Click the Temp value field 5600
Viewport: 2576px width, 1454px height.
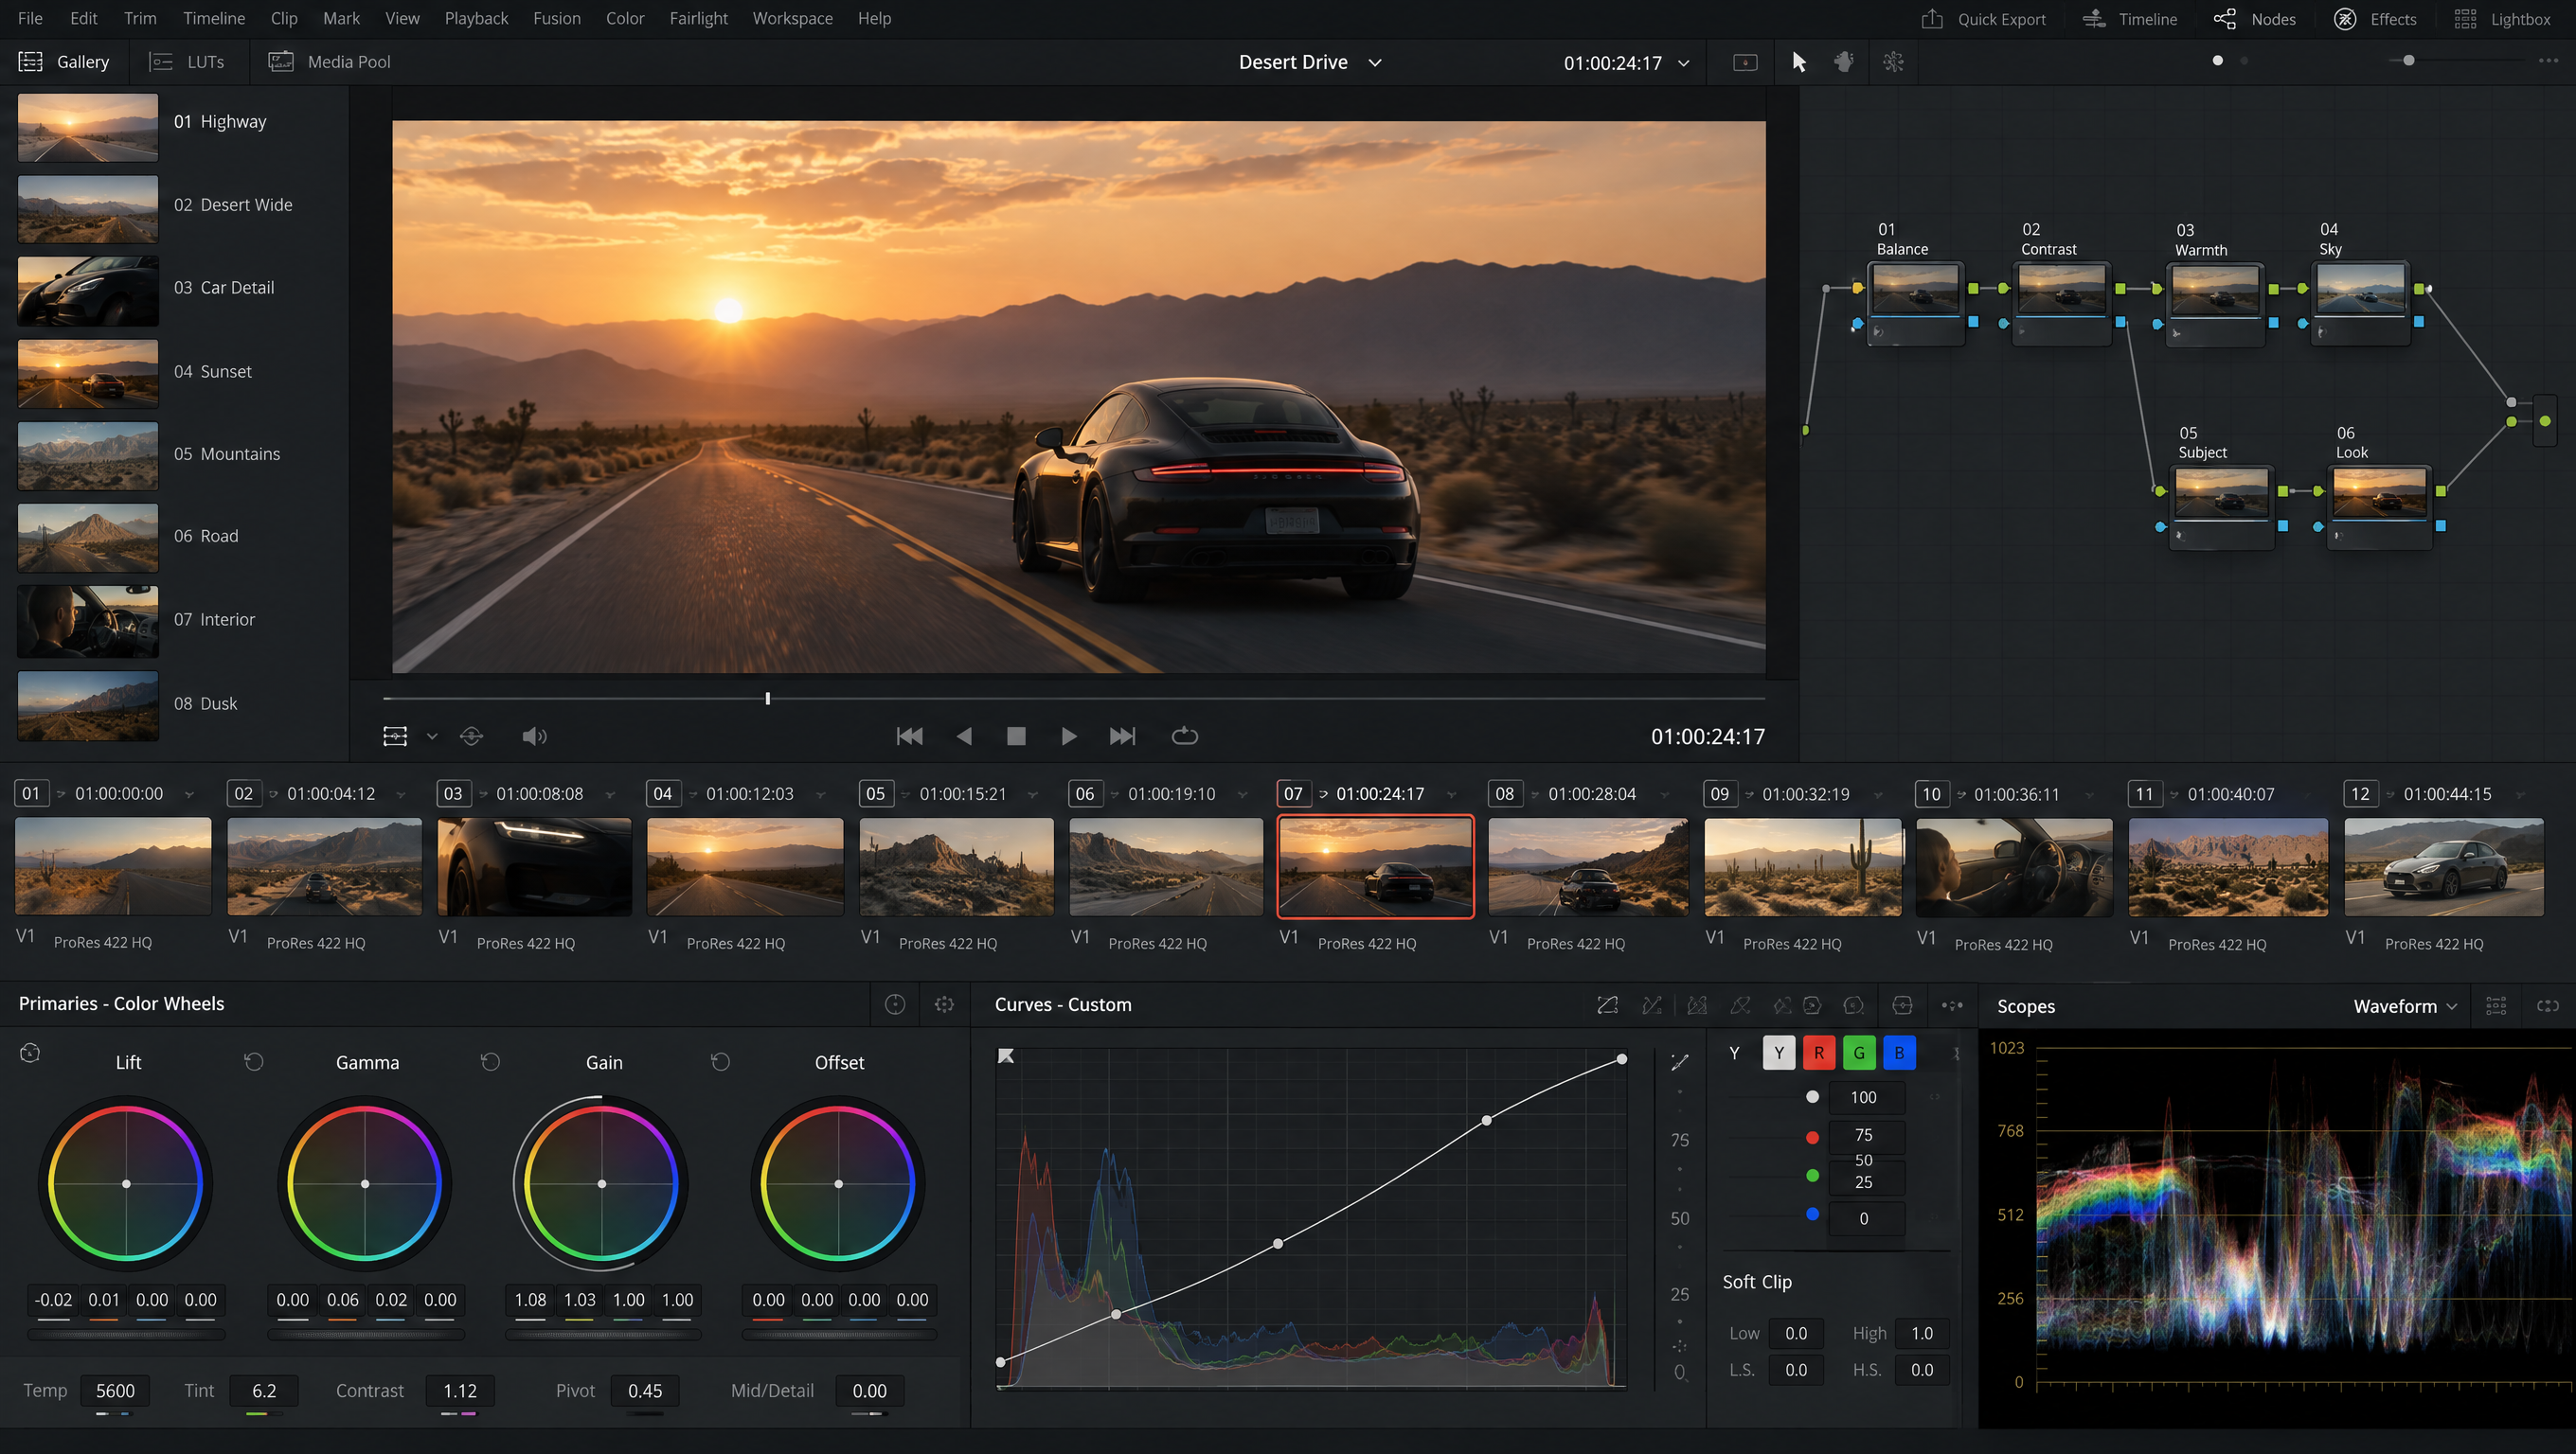(115, 1390)
